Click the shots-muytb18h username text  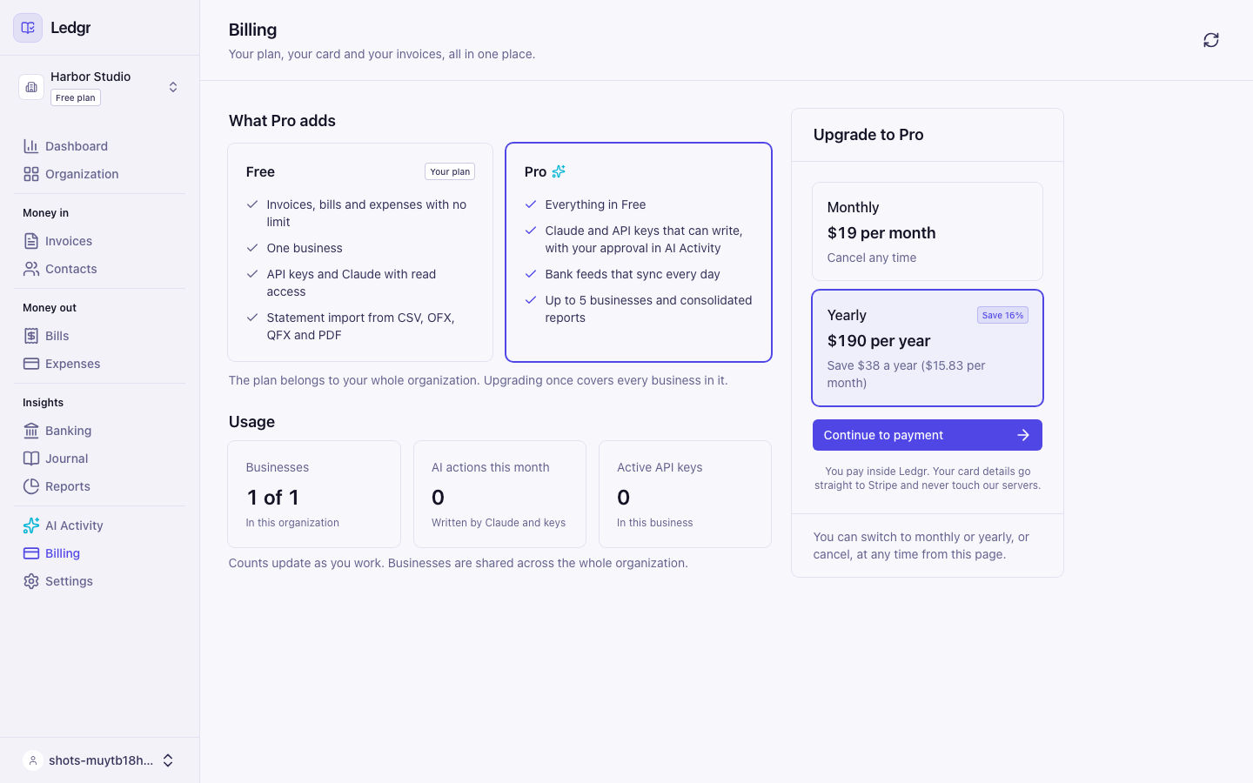pos(101,760)
